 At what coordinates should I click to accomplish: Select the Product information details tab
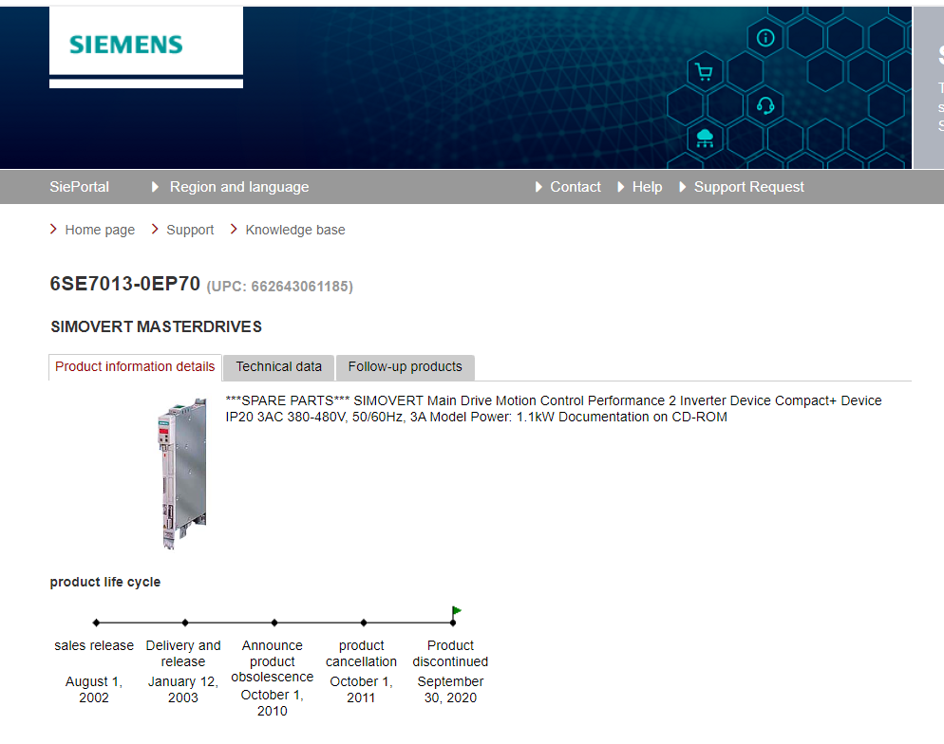135,367
